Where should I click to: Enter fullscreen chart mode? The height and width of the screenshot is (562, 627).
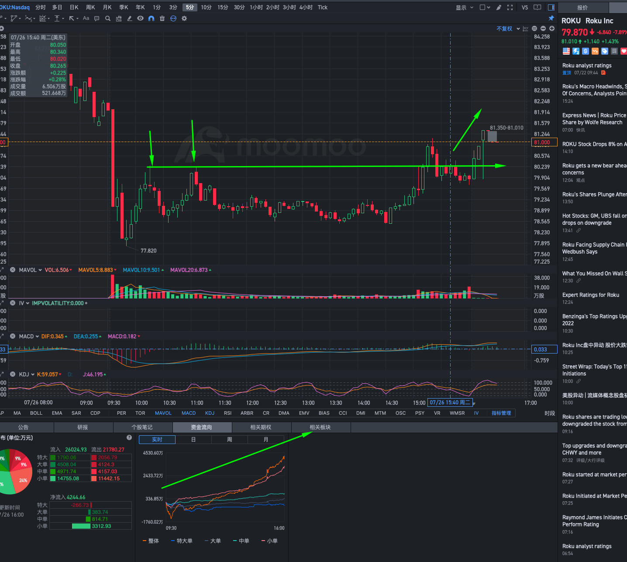510,7
